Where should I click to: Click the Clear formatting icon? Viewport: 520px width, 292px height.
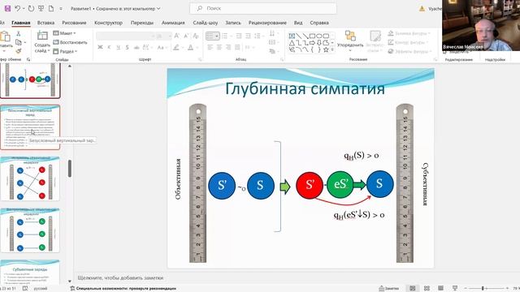(196, 36)
